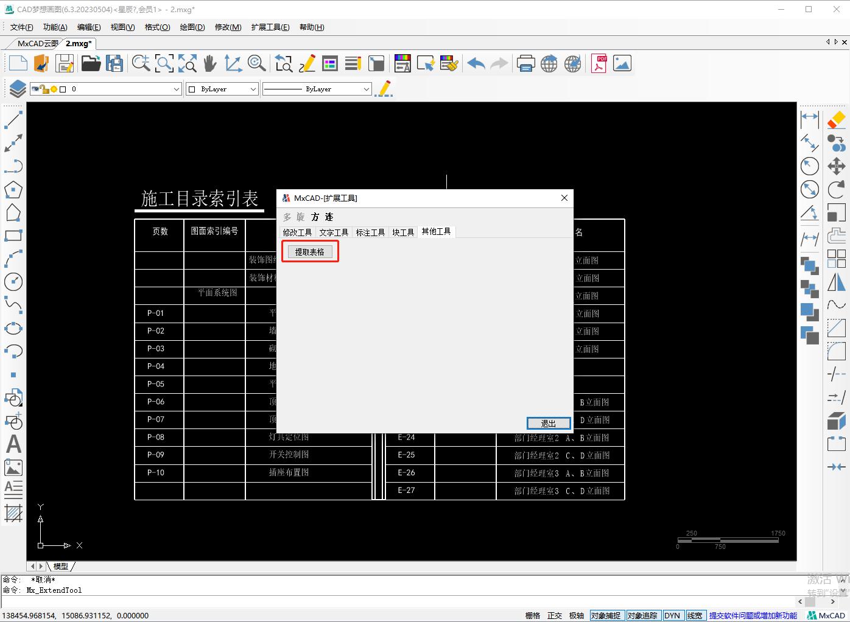This screenshot has width=850, height=622.
Task: Choose the eraser tool in right panel
Action: point(836,119)
